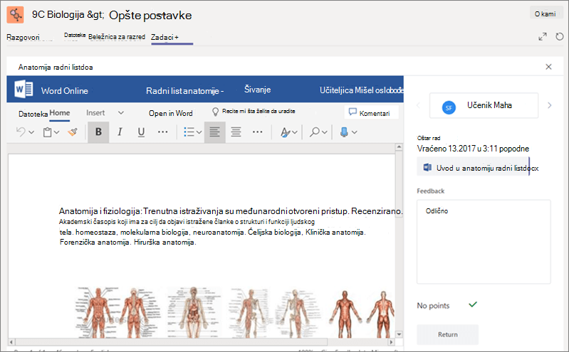This screenshot has width=569, height=352.
Task: Open the undo options dropdown arrow
Action: click(31, 132)
